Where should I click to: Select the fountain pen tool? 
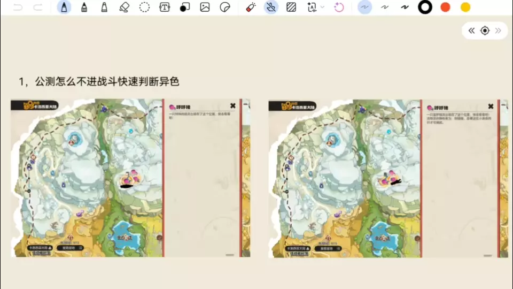click(x=64, y=7)
